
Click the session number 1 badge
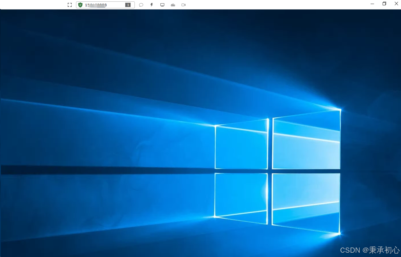tap(128, 5)
